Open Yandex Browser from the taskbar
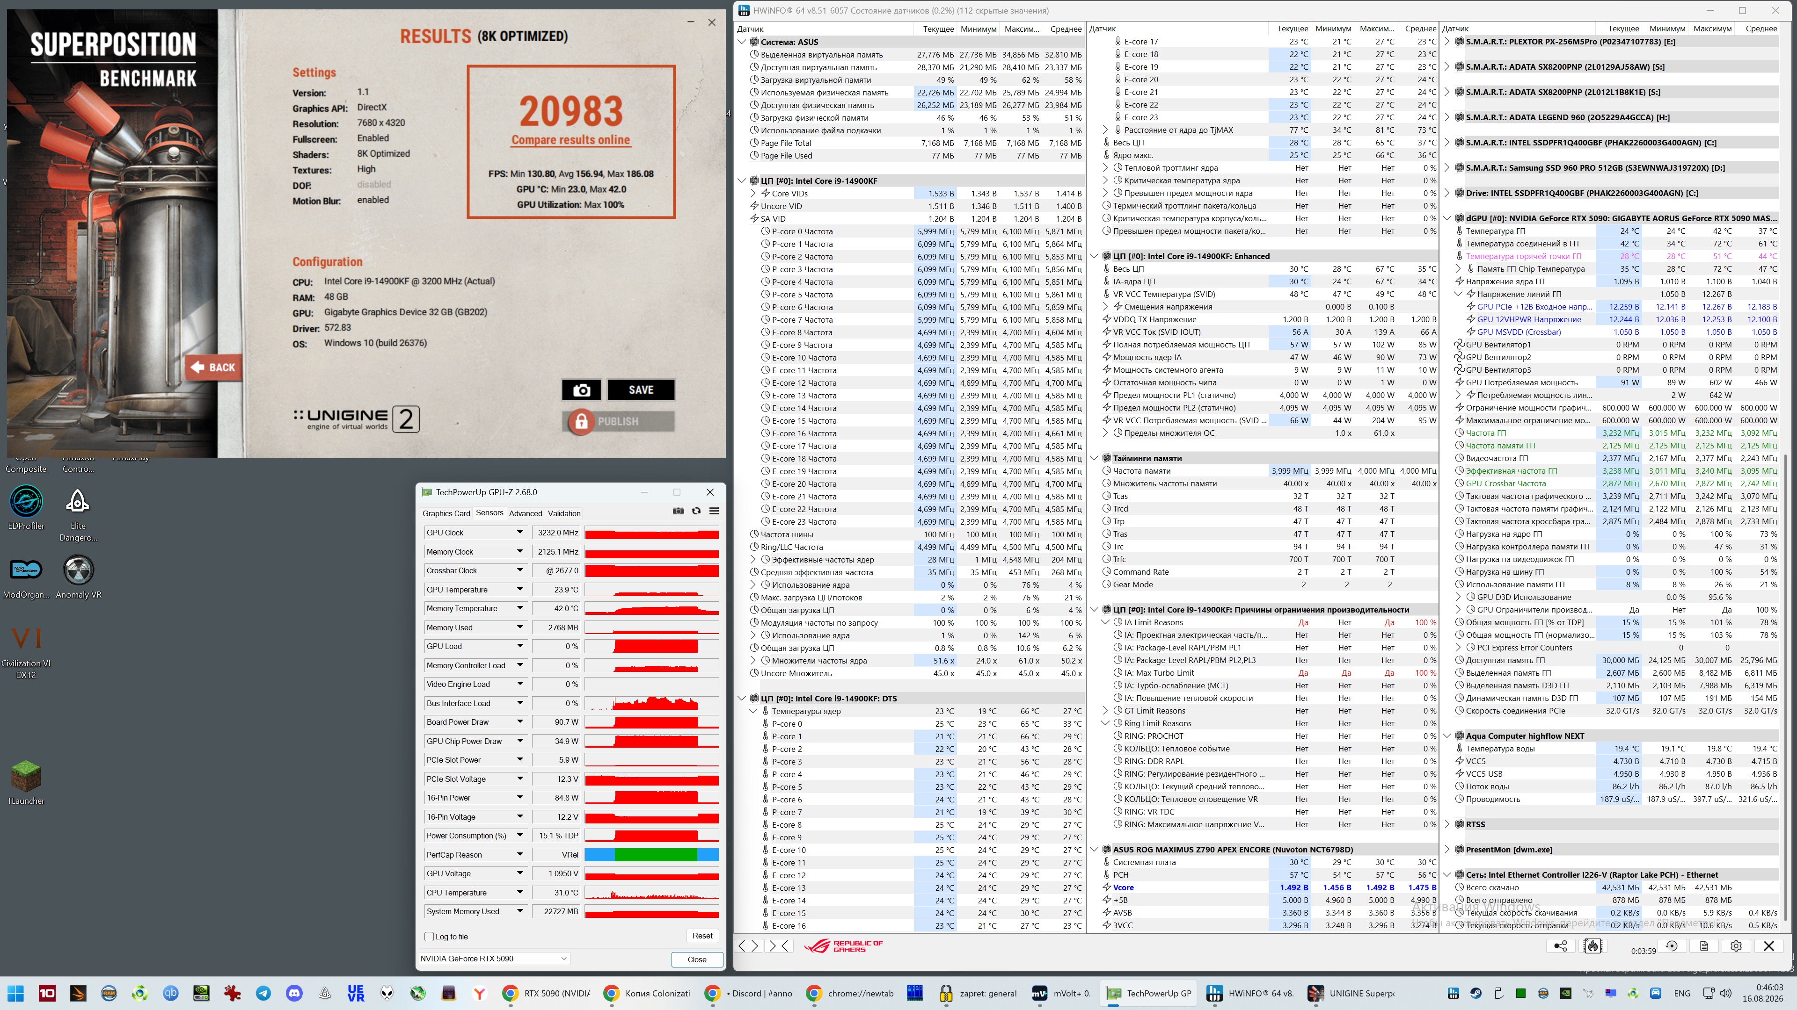The image size is (1797, 1010). [x=479, y=993]
